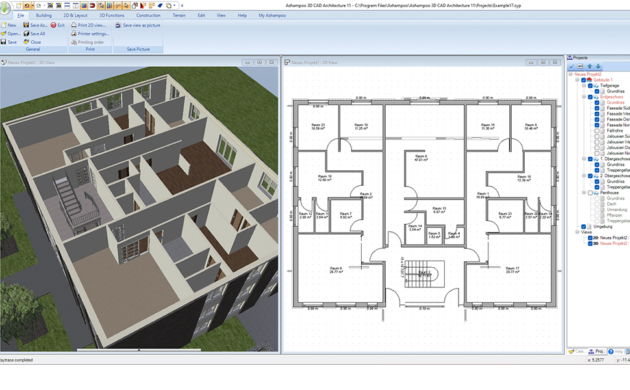Click the move down arrow in Projects panel
Image resolution: width=630 pixels, height=390 pixels.
pos(598,66)
